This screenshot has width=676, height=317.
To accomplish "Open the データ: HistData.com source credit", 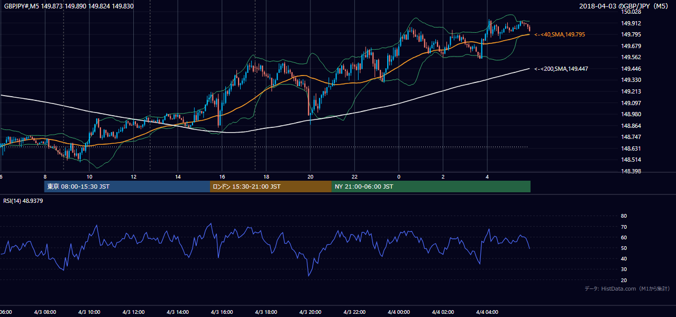I will click(627, 288).
